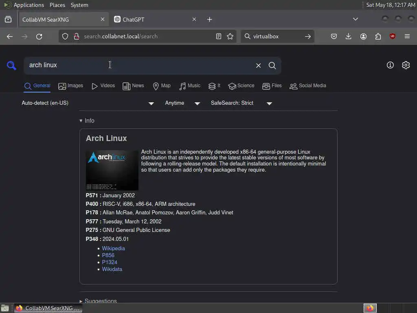
Task: Select the Social Media search category
Action: [x=308, y=86]
